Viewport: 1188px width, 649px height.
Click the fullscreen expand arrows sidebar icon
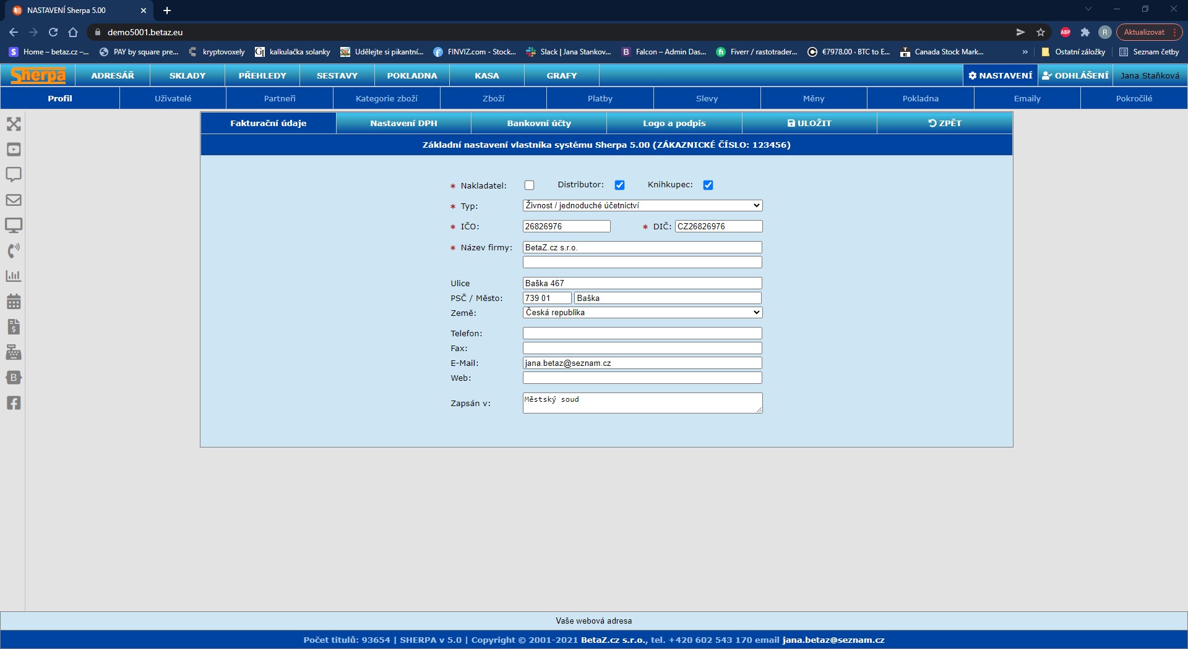click(x=14, y=124)
